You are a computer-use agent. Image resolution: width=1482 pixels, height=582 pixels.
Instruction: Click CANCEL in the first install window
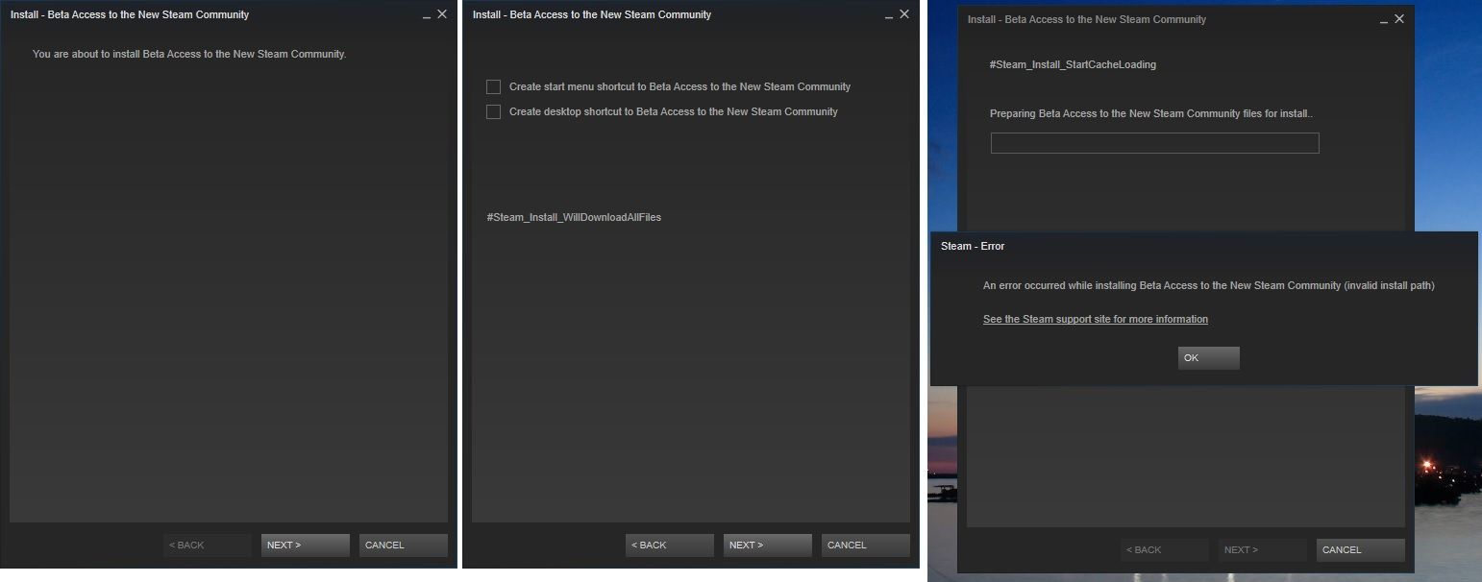[404, 546]
